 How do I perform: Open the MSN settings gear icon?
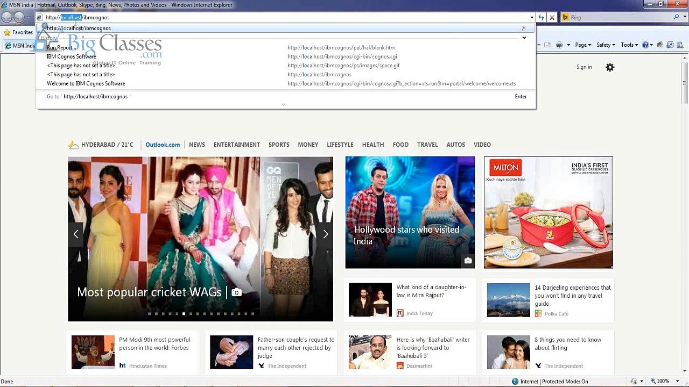pos(609,67)
